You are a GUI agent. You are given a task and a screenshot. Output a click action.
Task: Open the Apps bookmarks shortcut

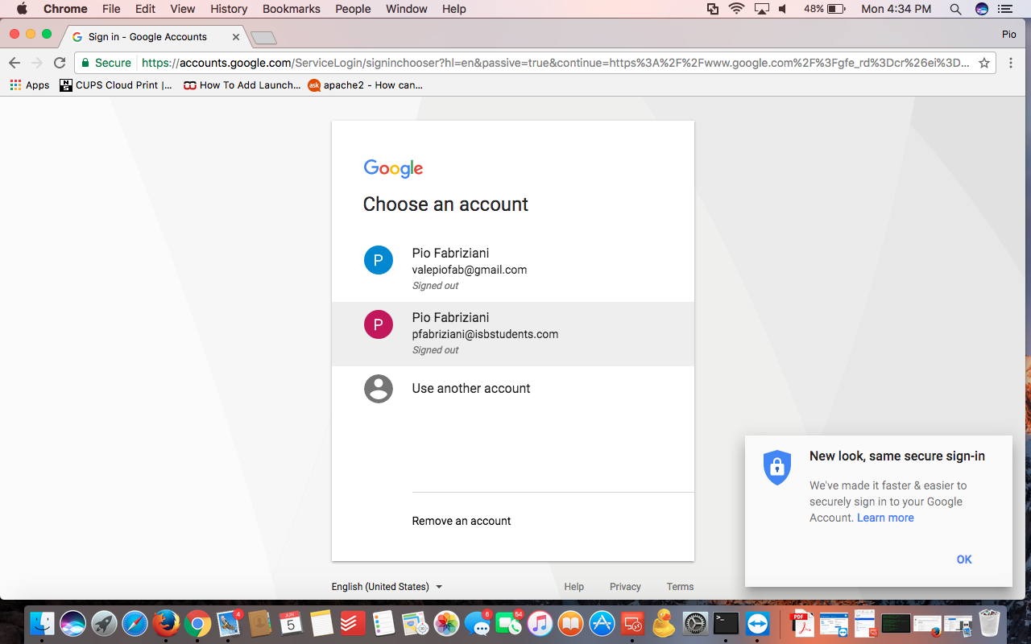coord(30,85)
